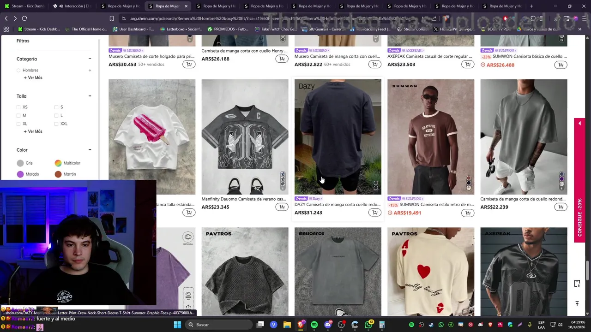Open File Explorer from the taskbar

[287, 325]
